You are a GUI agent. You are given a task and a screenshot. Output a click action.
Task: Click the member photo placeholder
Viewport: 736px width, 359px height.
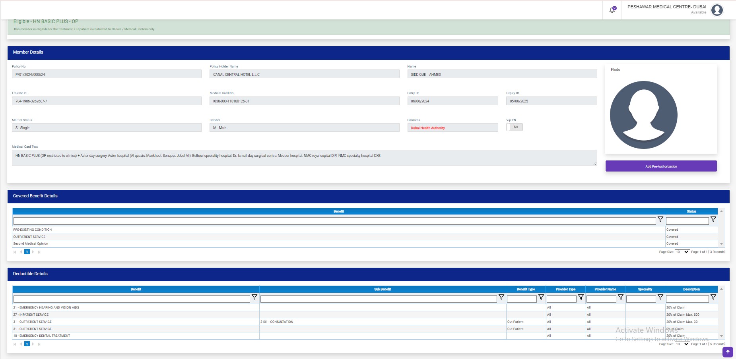coord(643,115)
